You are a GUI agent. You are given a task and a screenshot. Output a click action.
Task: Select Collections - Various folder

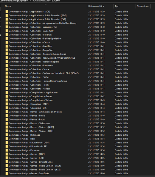(x=30, y=89)
